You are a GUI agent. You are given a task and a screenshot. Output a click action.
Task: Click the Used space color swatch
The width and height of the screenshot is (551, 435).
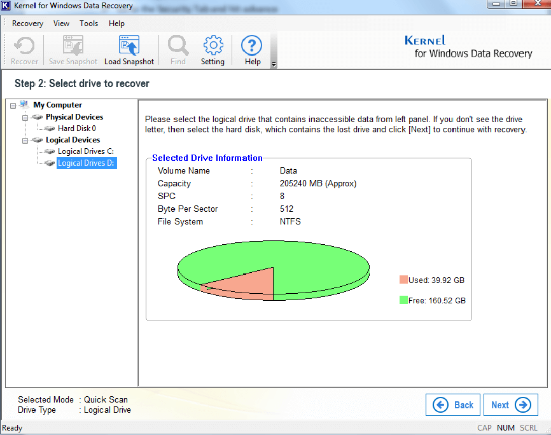click(403, 280)
